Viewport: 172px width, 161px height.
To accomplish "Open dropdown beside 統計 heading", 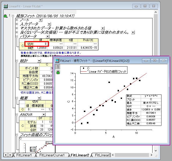I will (x=39, y=61).
